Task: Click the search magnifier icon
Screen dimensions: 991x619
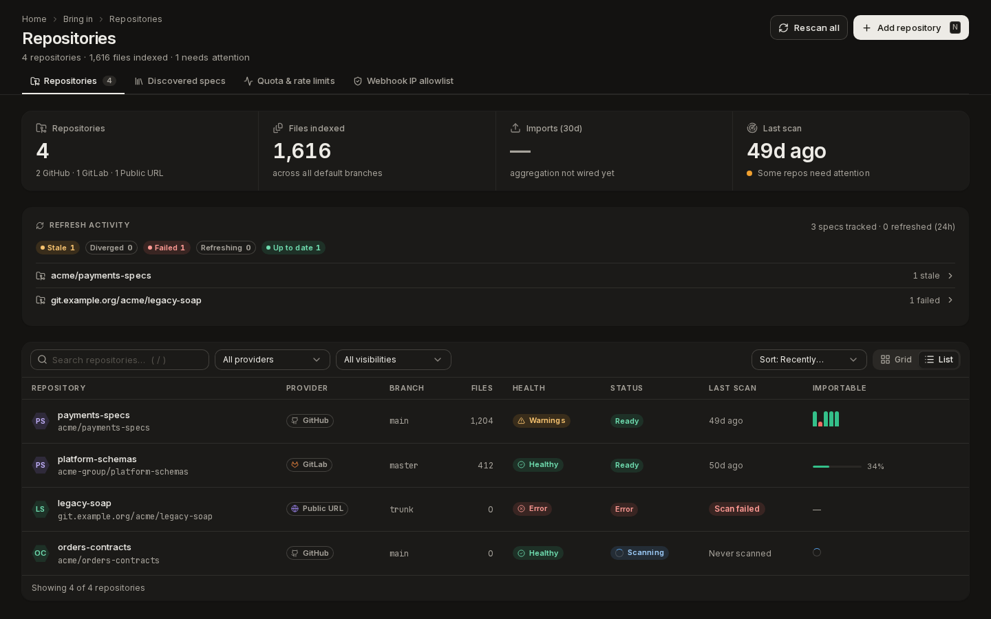Action: click(x=43, y=360)
